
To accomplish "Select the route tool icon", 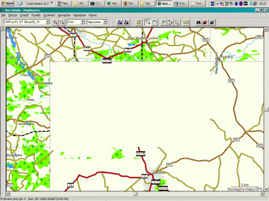I will coord(171,23).
